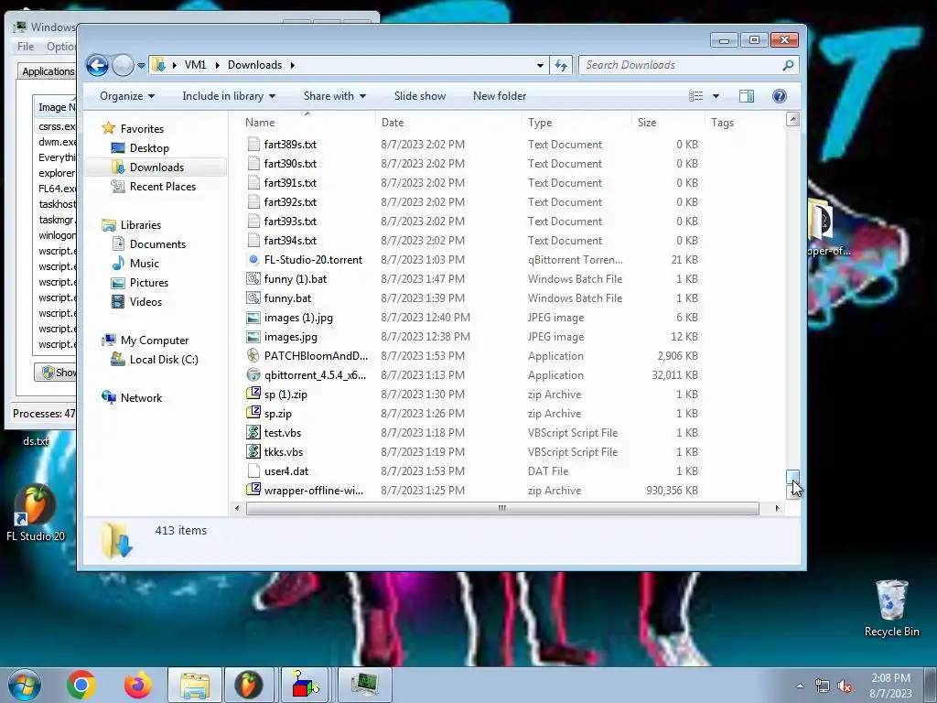Image resolution: width=937 pixels, height=703 pixels.
Task: Select the sp (1).zip archive icon
Action: (x=253, y=394)
